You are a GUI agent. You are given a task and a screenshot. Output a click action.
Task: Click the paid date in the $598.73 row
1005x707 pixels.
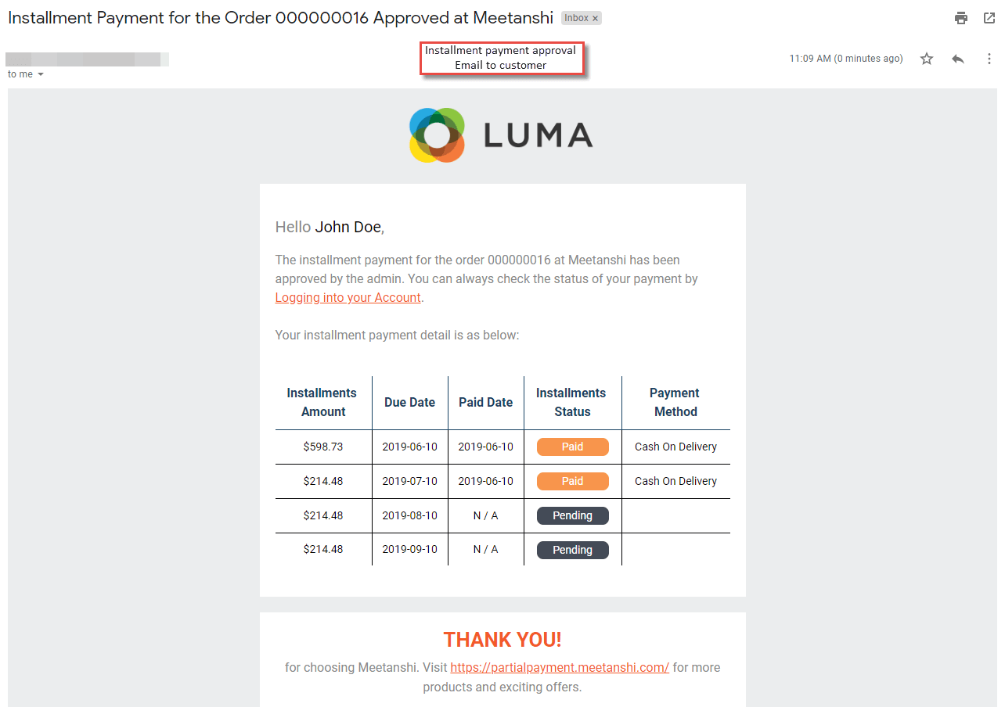click(486, 447)
